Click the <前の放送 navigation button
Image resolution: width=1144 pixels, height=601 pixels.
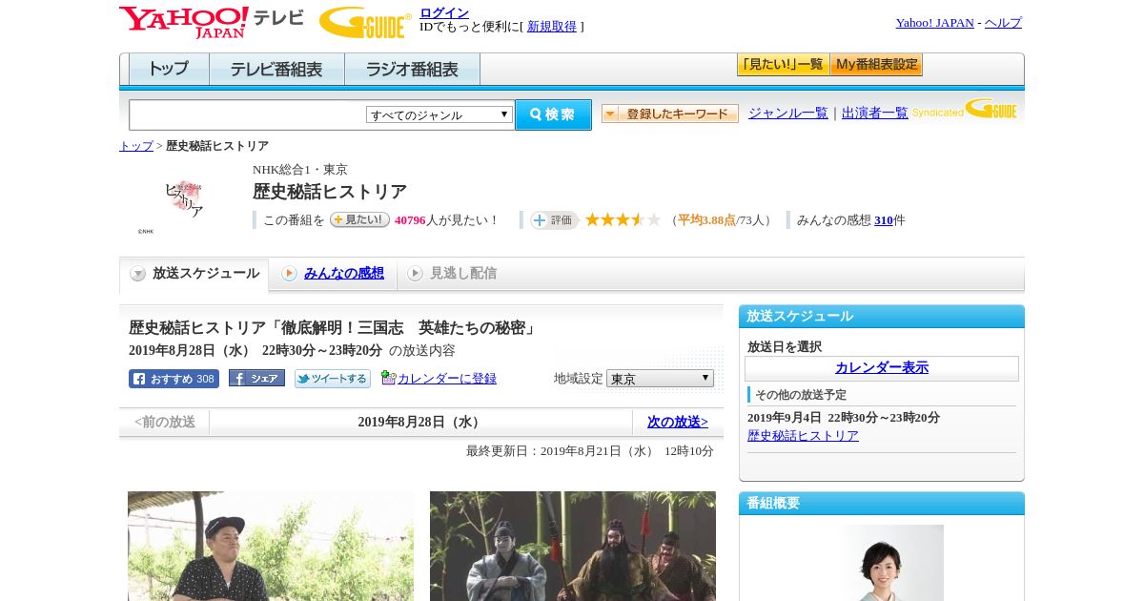click(165, 422)
